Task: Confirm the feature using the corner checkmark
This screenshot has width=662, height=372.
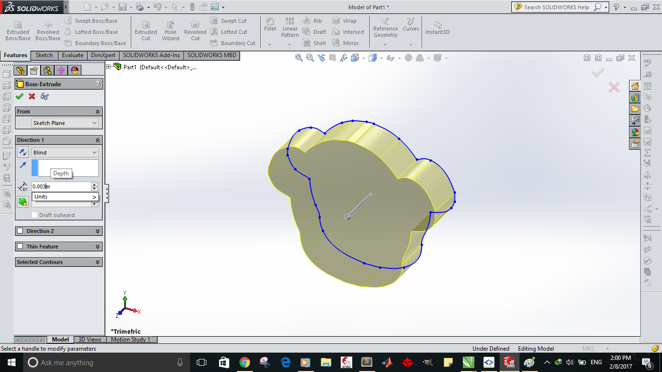Action: coord(598,73)
